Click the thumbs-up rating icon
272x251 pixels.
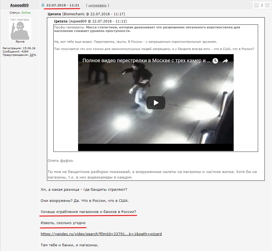tap(267, 5)
